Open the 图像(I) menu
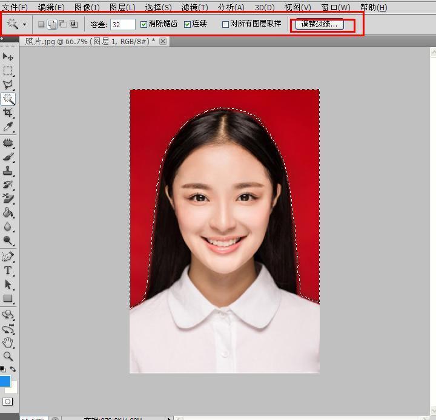 [x=87, y=7]
